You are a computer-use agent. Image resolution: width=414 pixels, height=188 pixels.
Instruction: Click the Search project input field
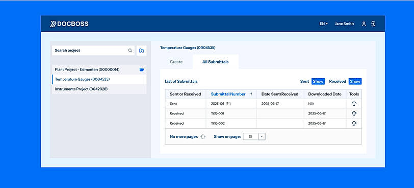pos(93,51)
